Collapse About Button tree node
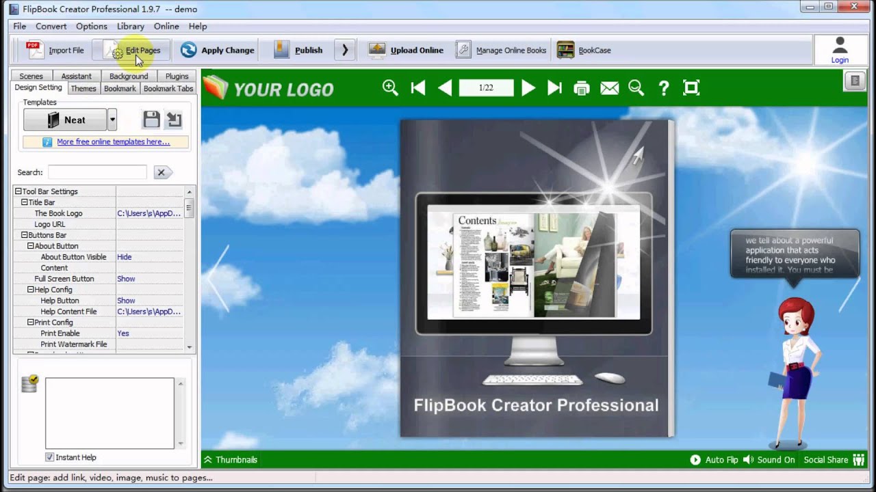The image size is (876, 492). (31, 246)
